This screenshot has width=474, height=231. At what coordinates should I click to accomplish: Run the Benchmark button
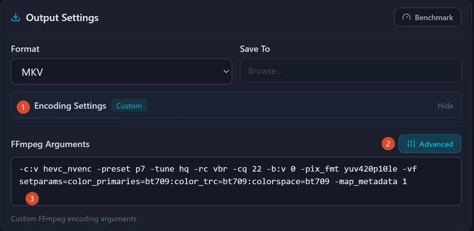427,17
